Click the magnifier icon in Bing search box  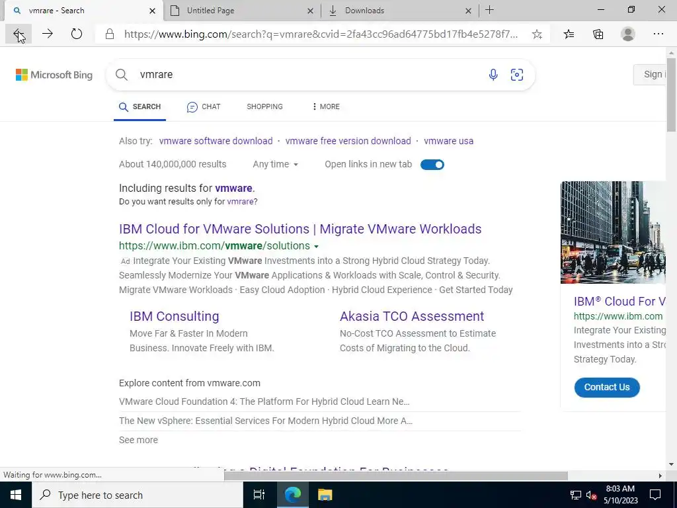122,75
